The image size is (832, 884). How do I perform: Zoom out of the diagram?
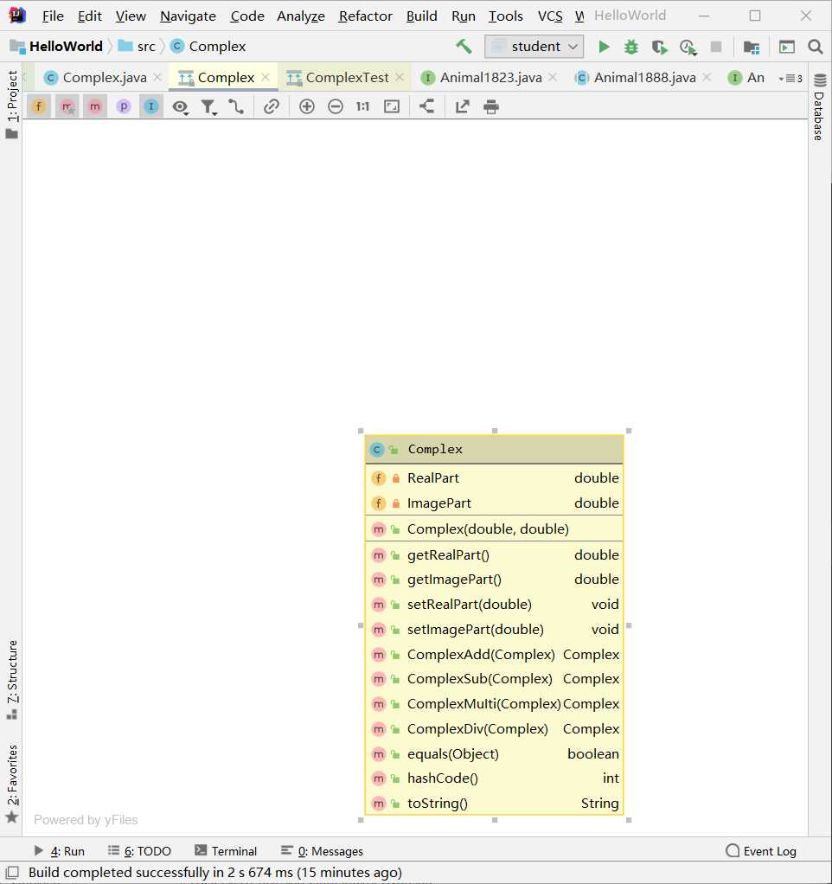(336, 106)
